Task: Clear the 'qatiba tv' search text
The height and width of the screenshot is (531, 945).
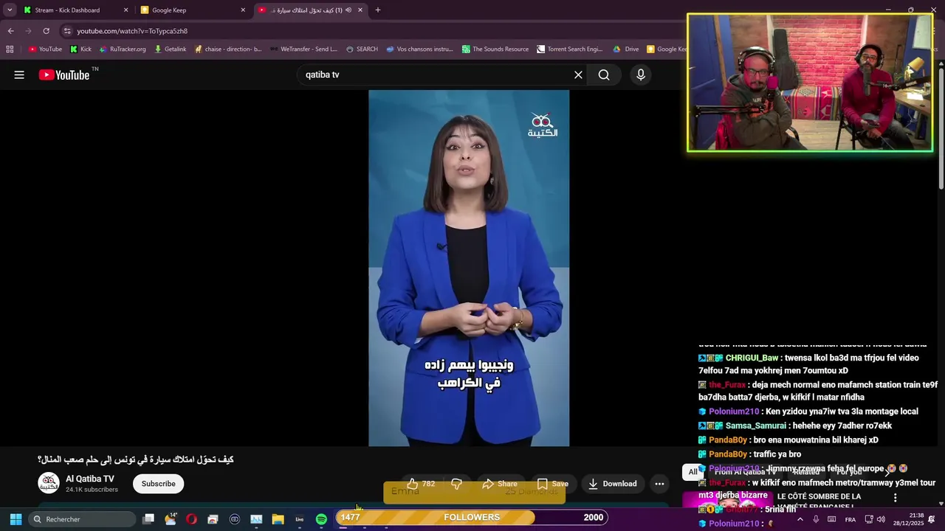Action: tap(578, 74)
